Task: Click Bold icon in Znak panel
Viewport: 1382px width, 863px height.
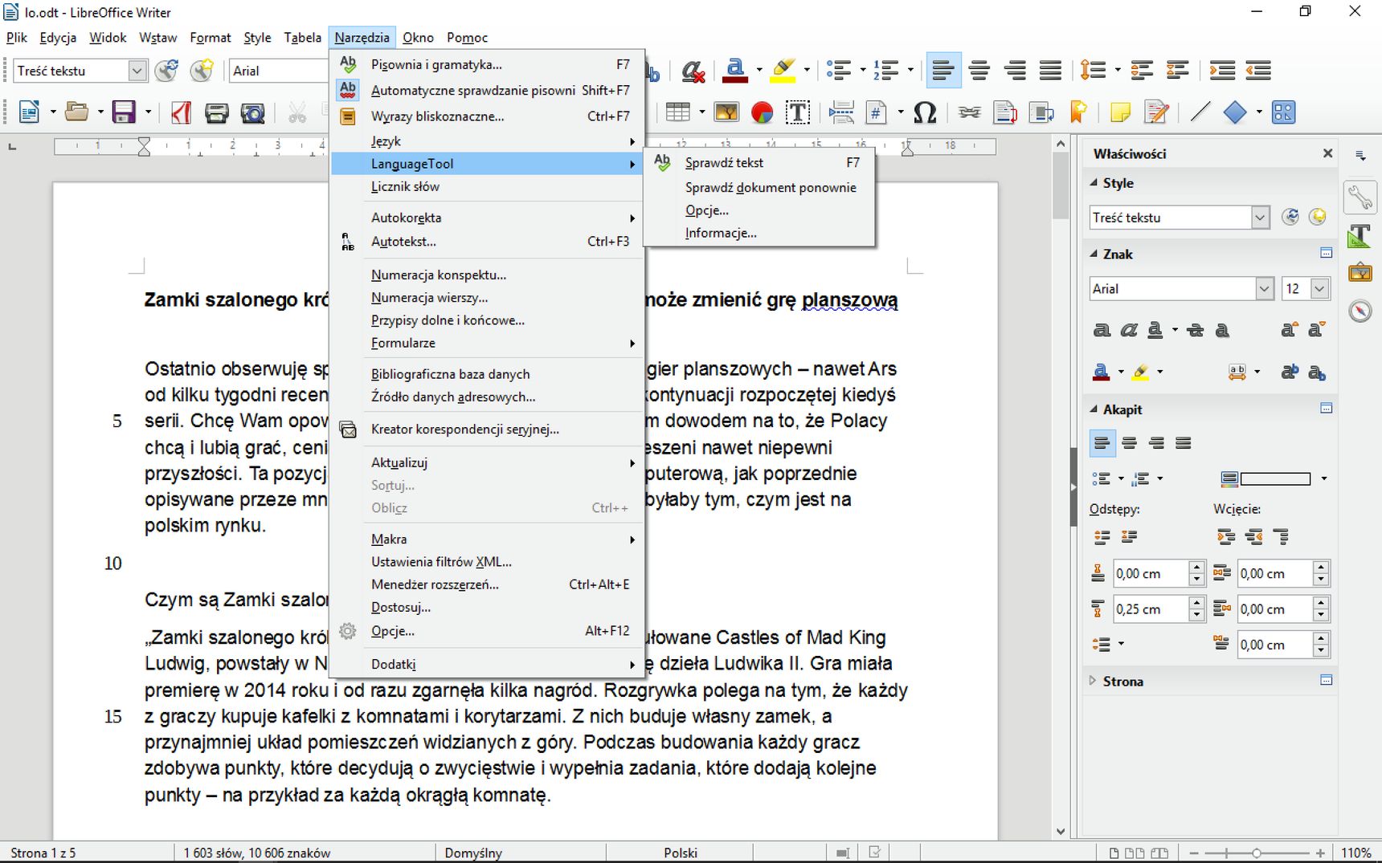Action: [x=1102, y=330]
